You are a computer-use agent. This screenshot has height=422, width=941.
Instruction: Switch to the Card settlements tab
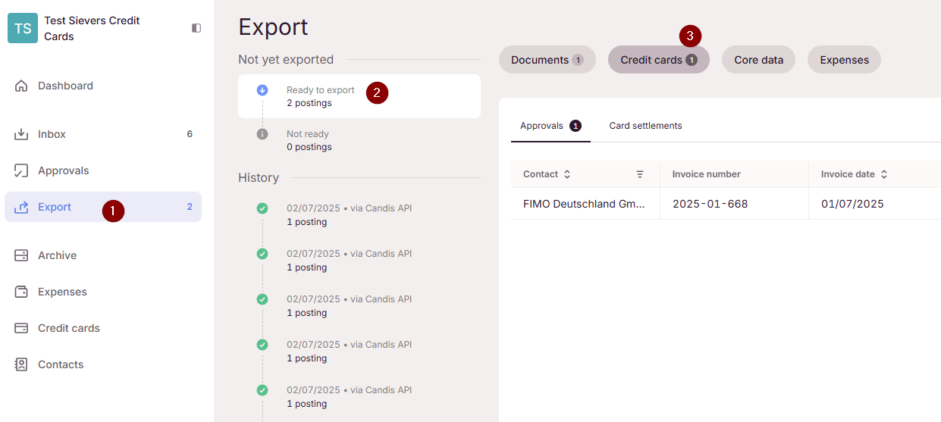coord(645,126)
